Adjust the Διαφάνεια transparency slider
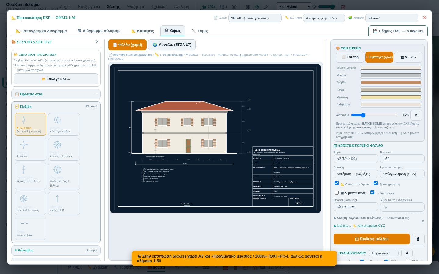 (374, 115)
